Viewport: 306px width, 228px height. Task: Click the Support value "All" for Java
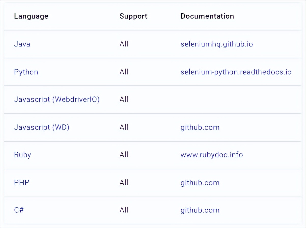click(124, 44)
